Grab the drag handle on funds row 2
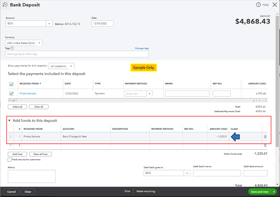Viewport: 280px width, 197px height. point(10,145)
